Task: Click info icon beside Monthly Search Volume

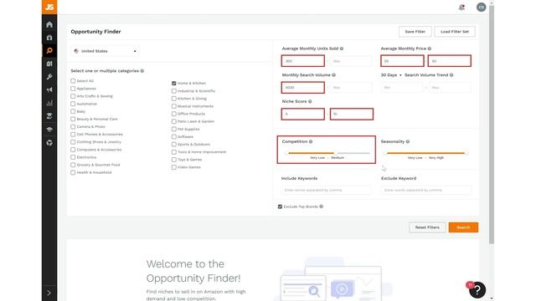Action: pyautogui.click(x=333, y=75)
